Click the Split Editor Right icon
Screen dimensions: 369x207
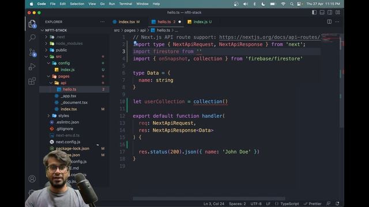pyautogui.click(x=329, y=22)
